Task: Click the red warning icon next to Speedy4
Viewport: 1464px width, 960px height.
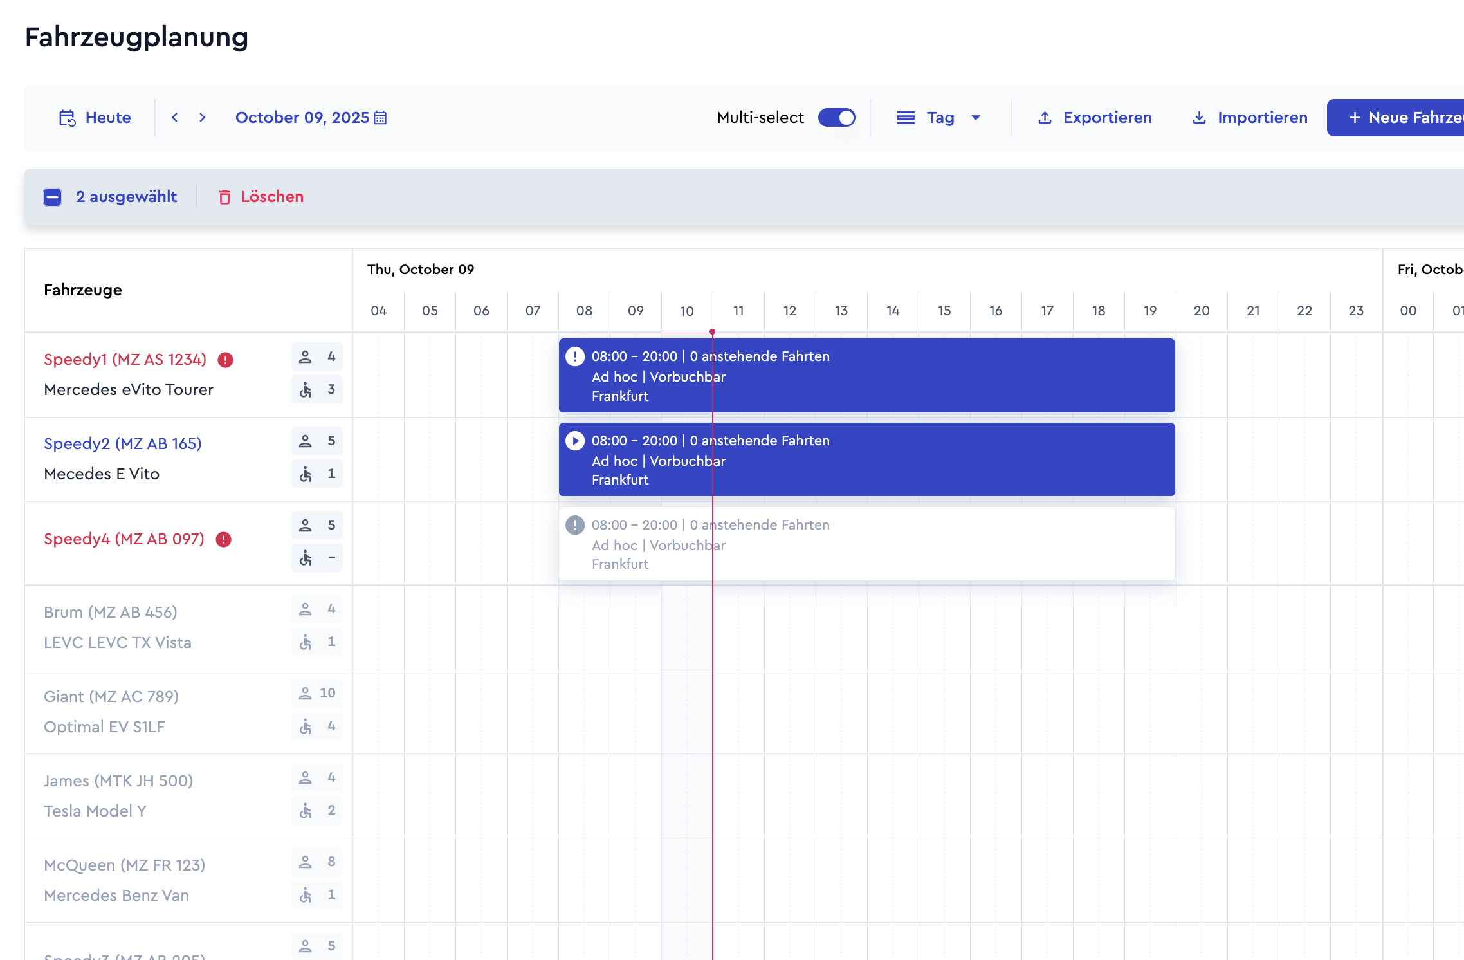Action: click(223, 539)
